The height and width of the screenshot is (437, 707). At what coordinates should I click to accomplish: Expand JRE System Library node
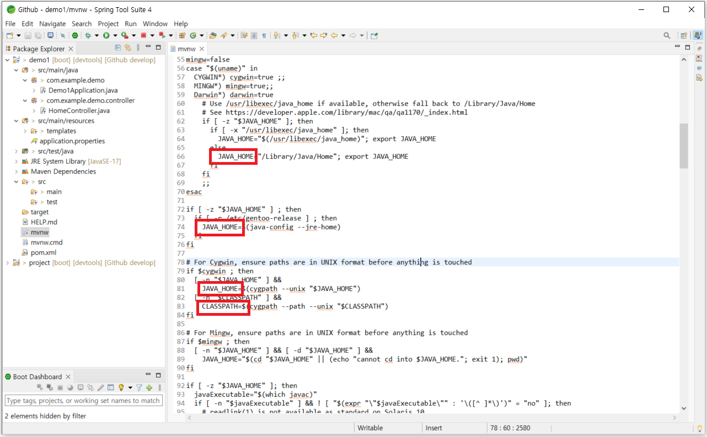16,161
